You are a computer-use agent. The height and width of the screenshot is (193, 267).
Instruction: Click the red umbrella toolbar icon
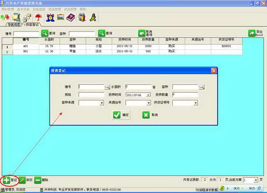39,18
